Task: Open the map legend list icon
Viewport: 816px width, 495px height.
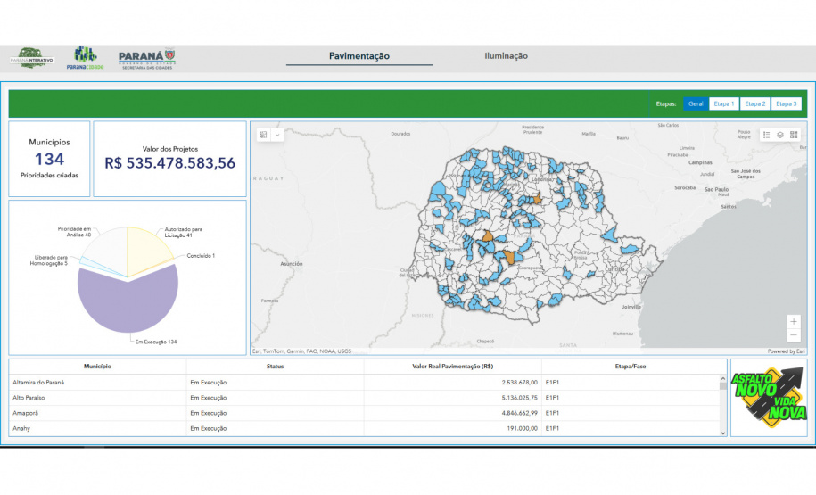Action: pos(766,135)
